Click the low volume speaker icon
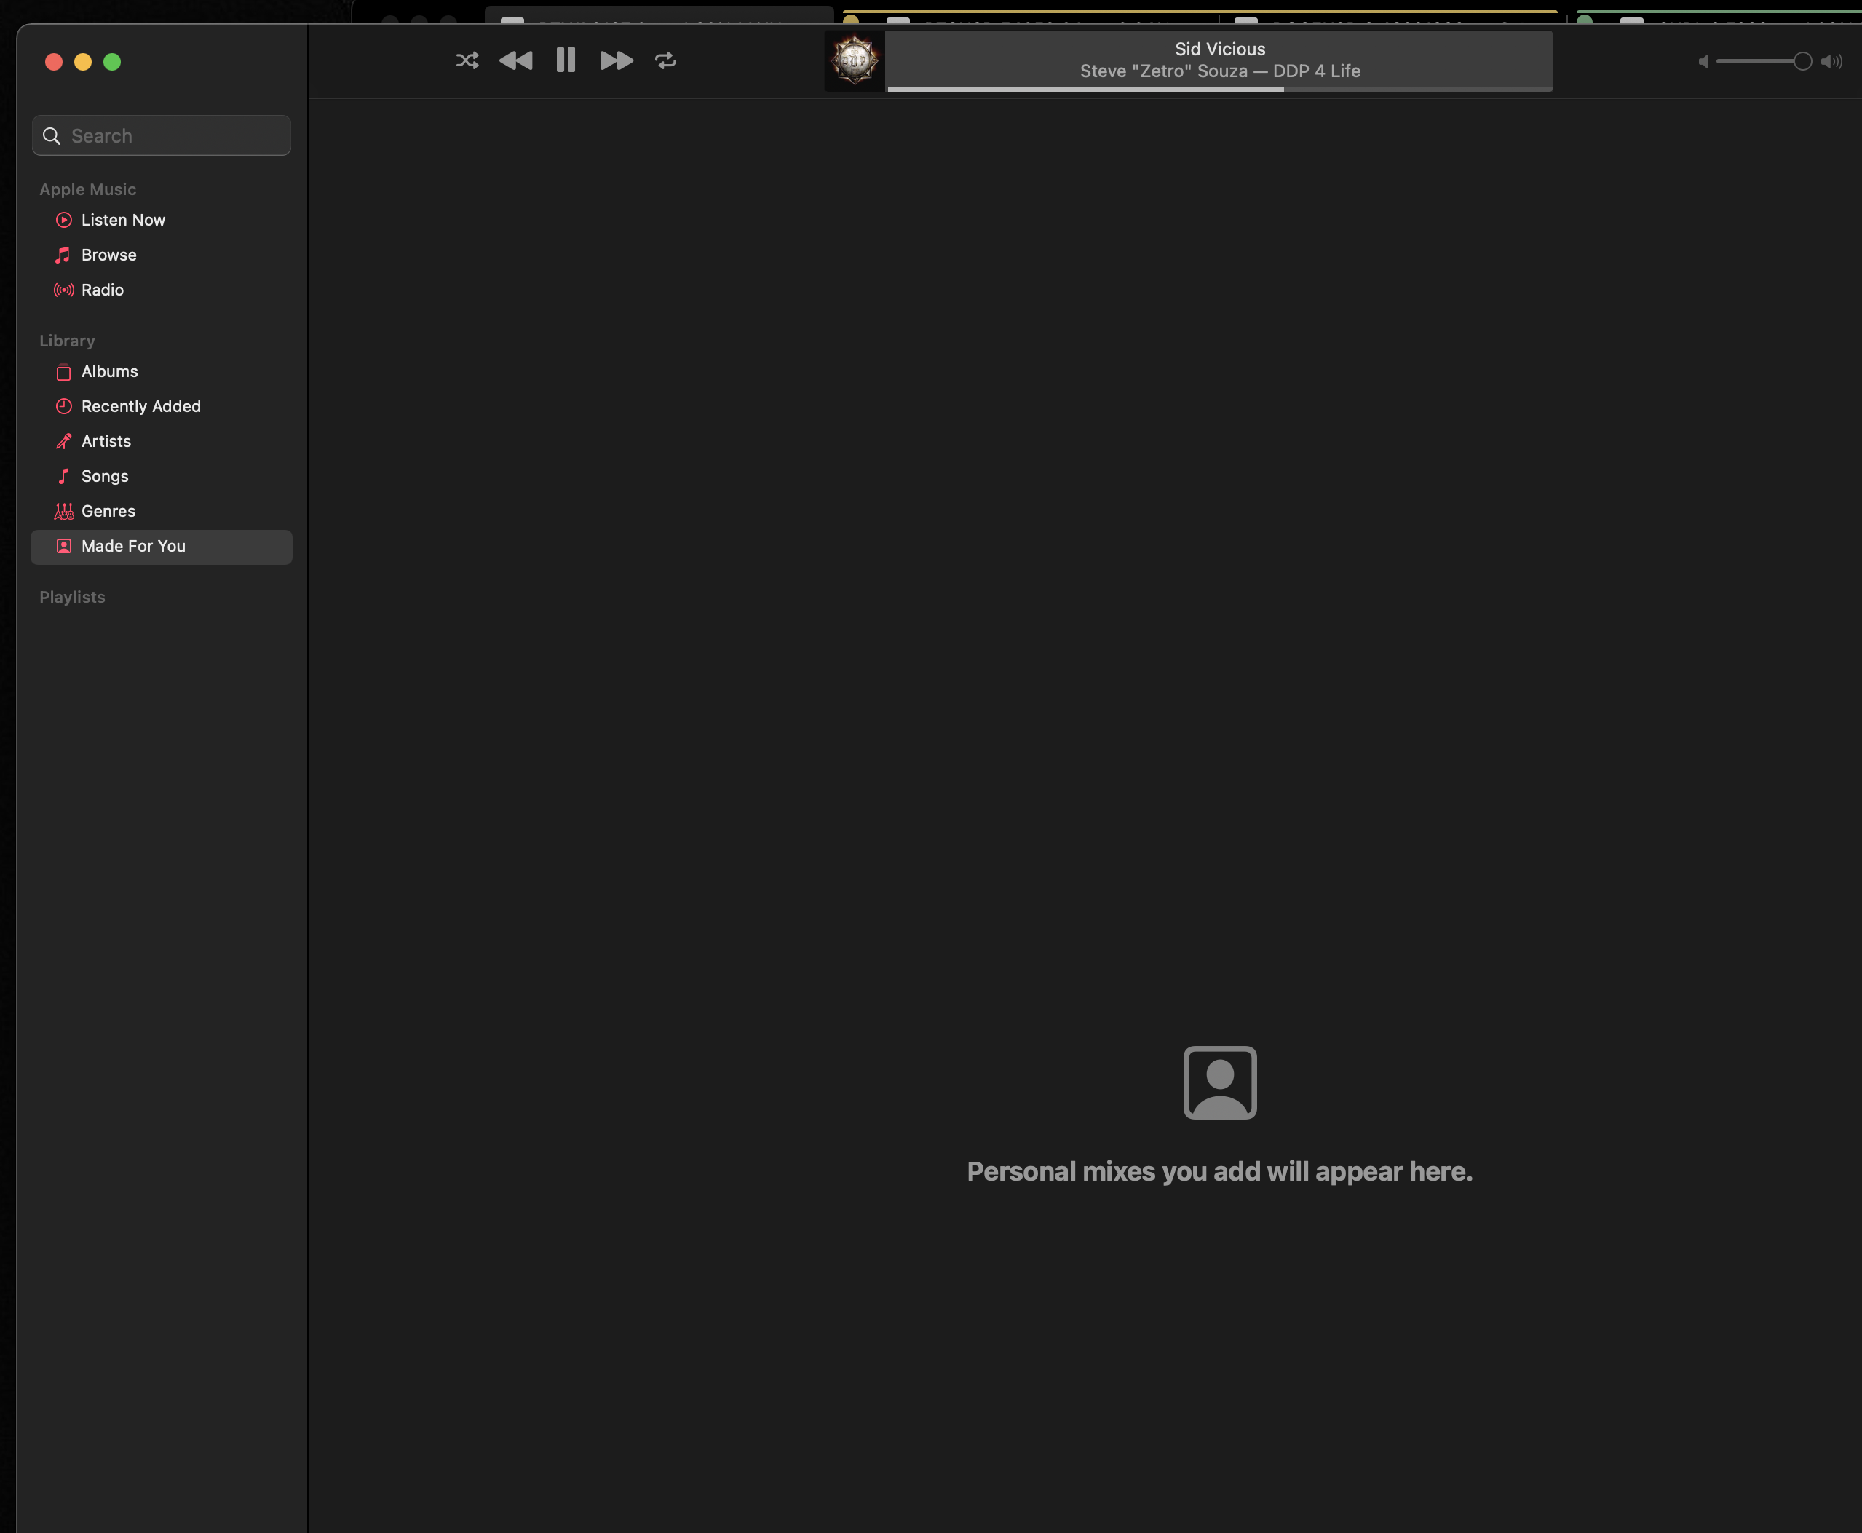The height and width of the screenshot is (1533, 1862). pos(1703,61)
